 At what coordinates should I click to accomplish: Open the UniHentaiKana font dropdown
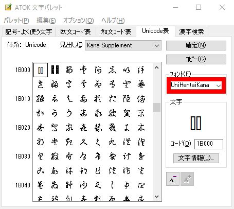tap(196, 85)
